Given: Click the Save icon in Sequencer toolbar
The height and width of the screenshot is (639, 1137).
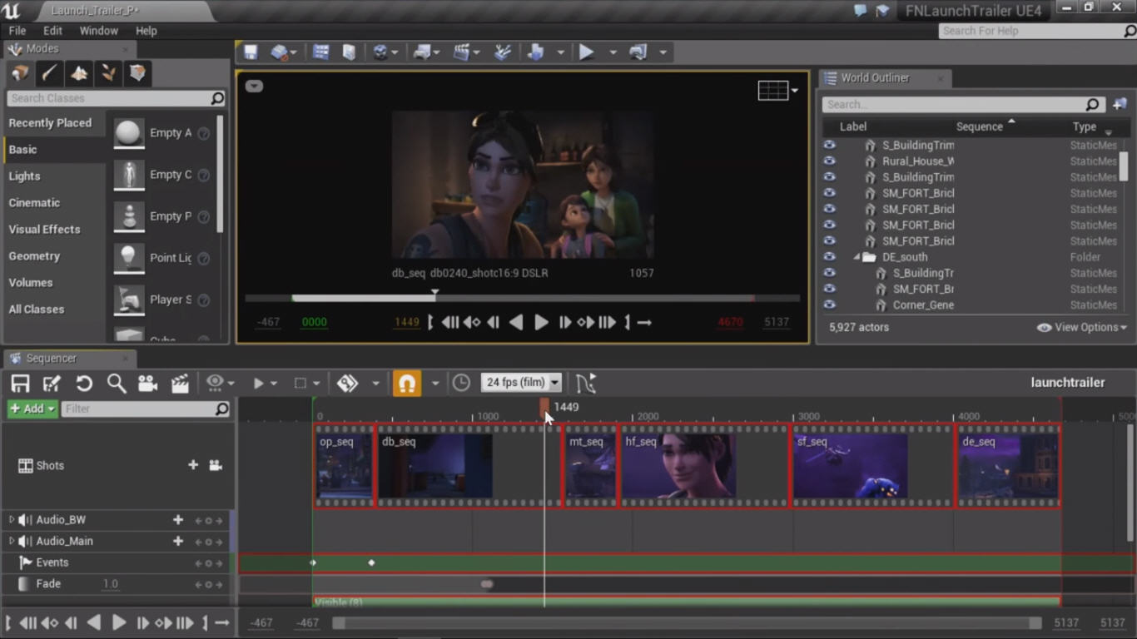Looking at the screenshot, I should [20, 383].
